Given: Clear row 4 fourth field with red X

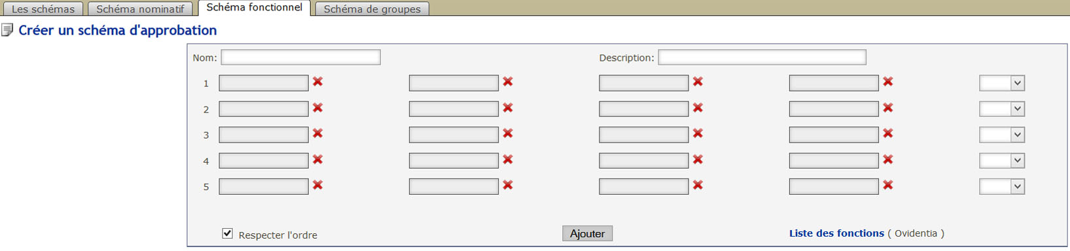Looking at the screenshot, I should point(888,159).
